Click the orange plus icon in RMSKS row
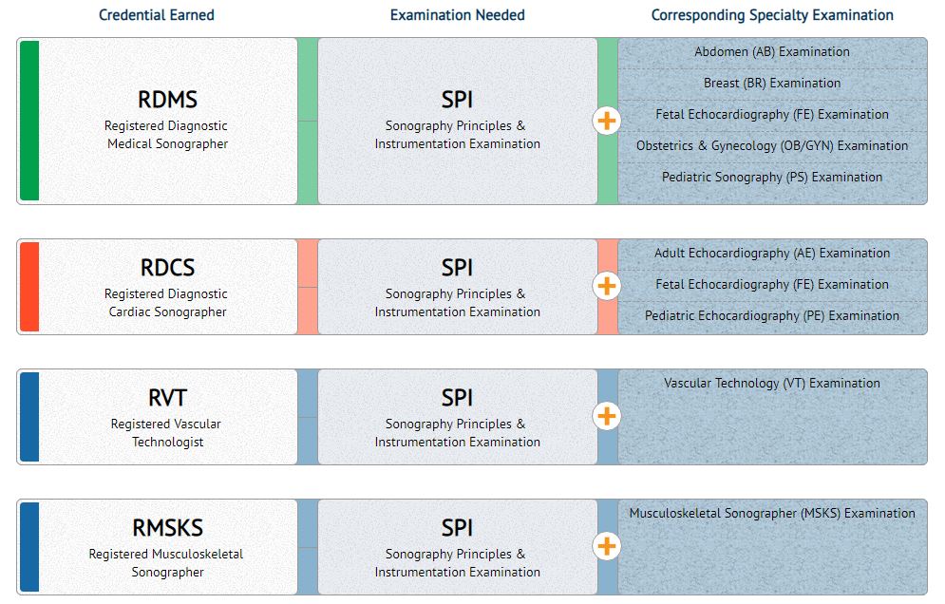Screen dimensions: 945x604 607,546
